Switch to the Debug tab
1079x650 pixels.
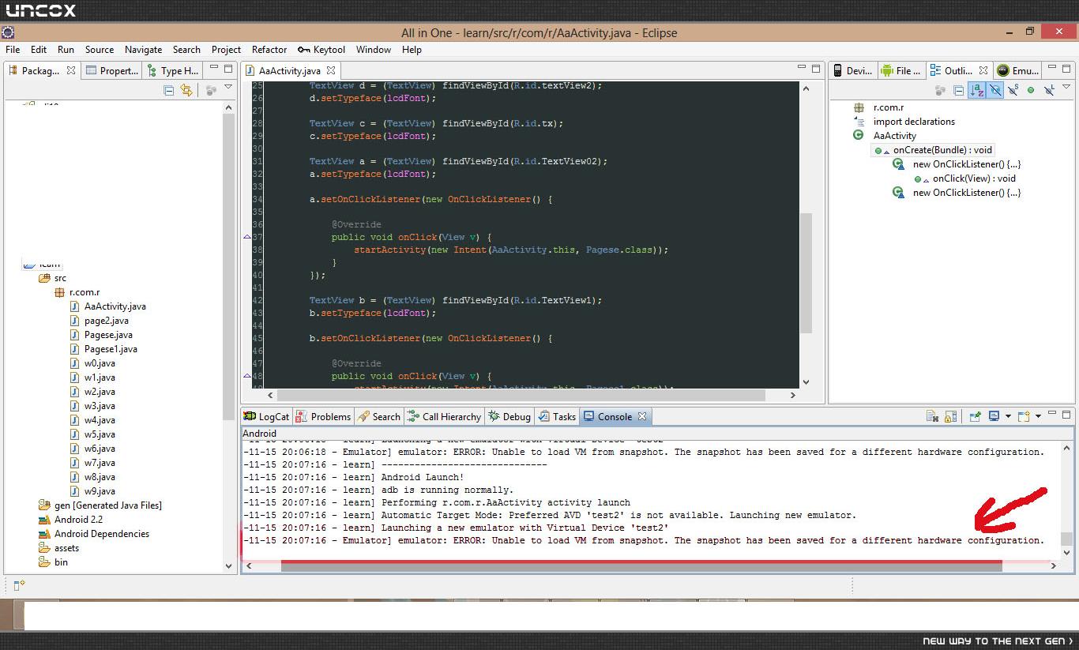[x=509, y=416]
